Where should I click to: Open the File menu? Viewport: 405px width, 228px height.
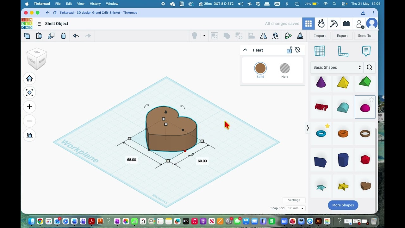tap(58, 4)
